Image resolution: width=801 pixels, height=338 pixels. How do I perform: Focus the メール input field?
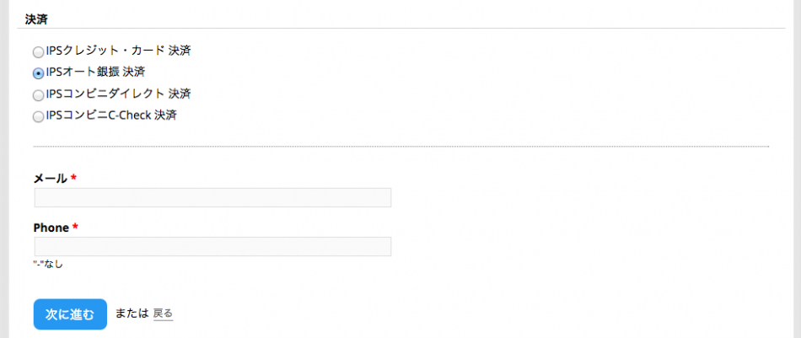point(212,197)
